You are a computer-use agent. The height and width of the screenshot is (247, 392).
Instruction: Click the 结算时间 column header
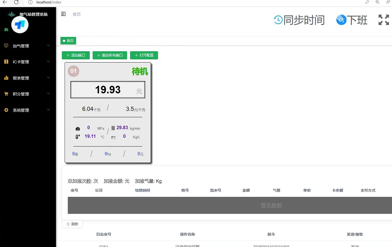pyautogui.click(x=143, y=190)
